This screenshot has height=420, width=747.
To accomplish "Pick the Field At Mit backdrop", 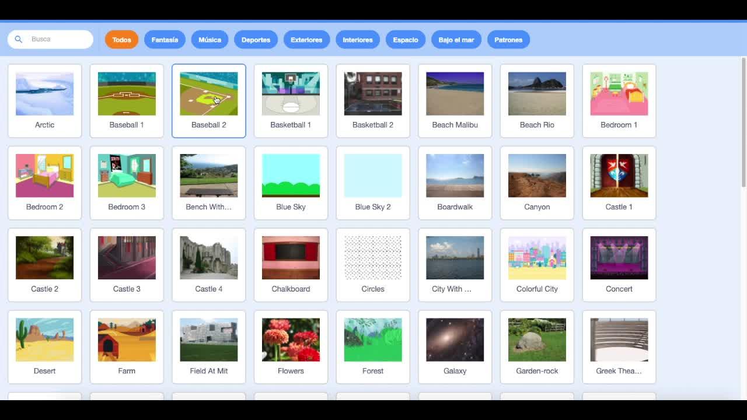I will [x=209, y=347].
